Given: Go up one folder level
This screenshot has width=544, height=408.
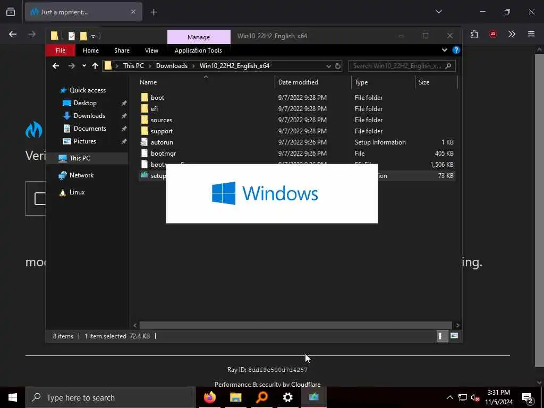Looking at the screenshot, I should pos(95,66).
